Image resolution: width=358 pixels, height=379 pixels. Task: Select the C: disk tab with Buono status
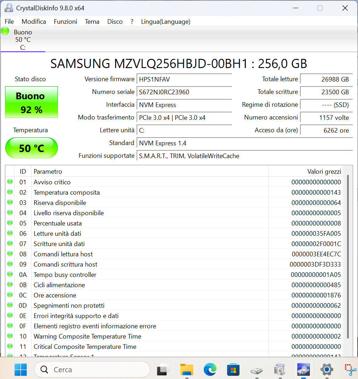tap(23, 39)
